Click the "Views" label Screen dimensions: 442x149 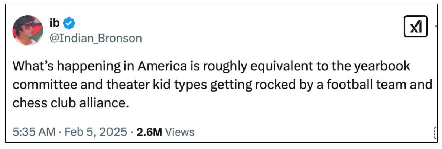coord(179,132)
